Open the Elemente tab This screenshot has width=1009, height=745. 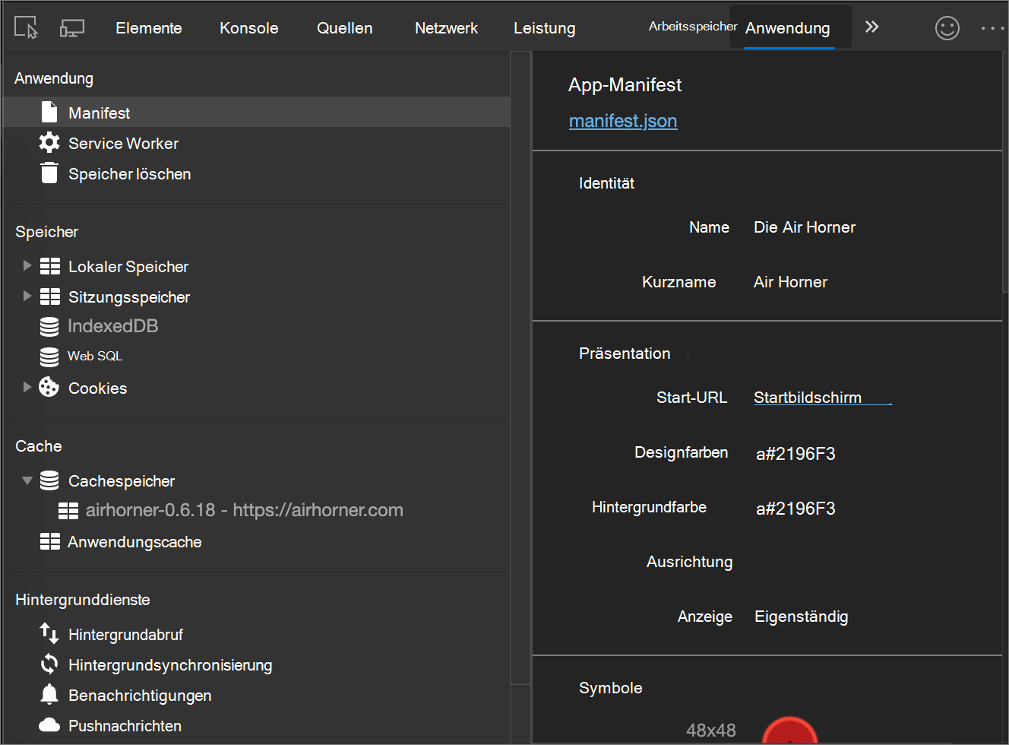point(149,28)
